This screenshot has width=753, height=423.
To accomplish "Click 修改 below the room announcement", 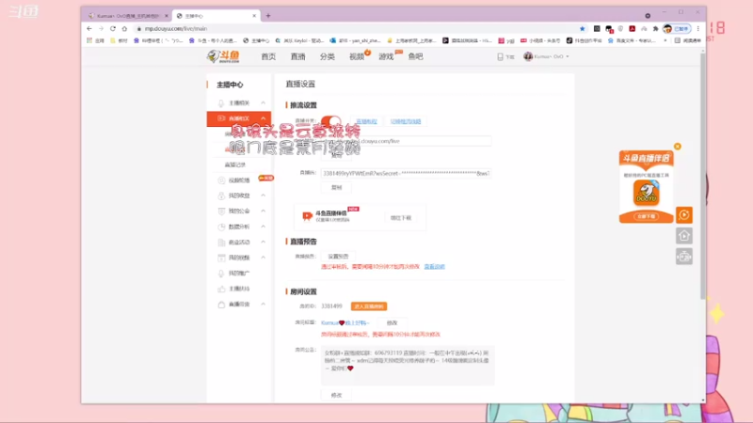I will click(x=337, y=395).
